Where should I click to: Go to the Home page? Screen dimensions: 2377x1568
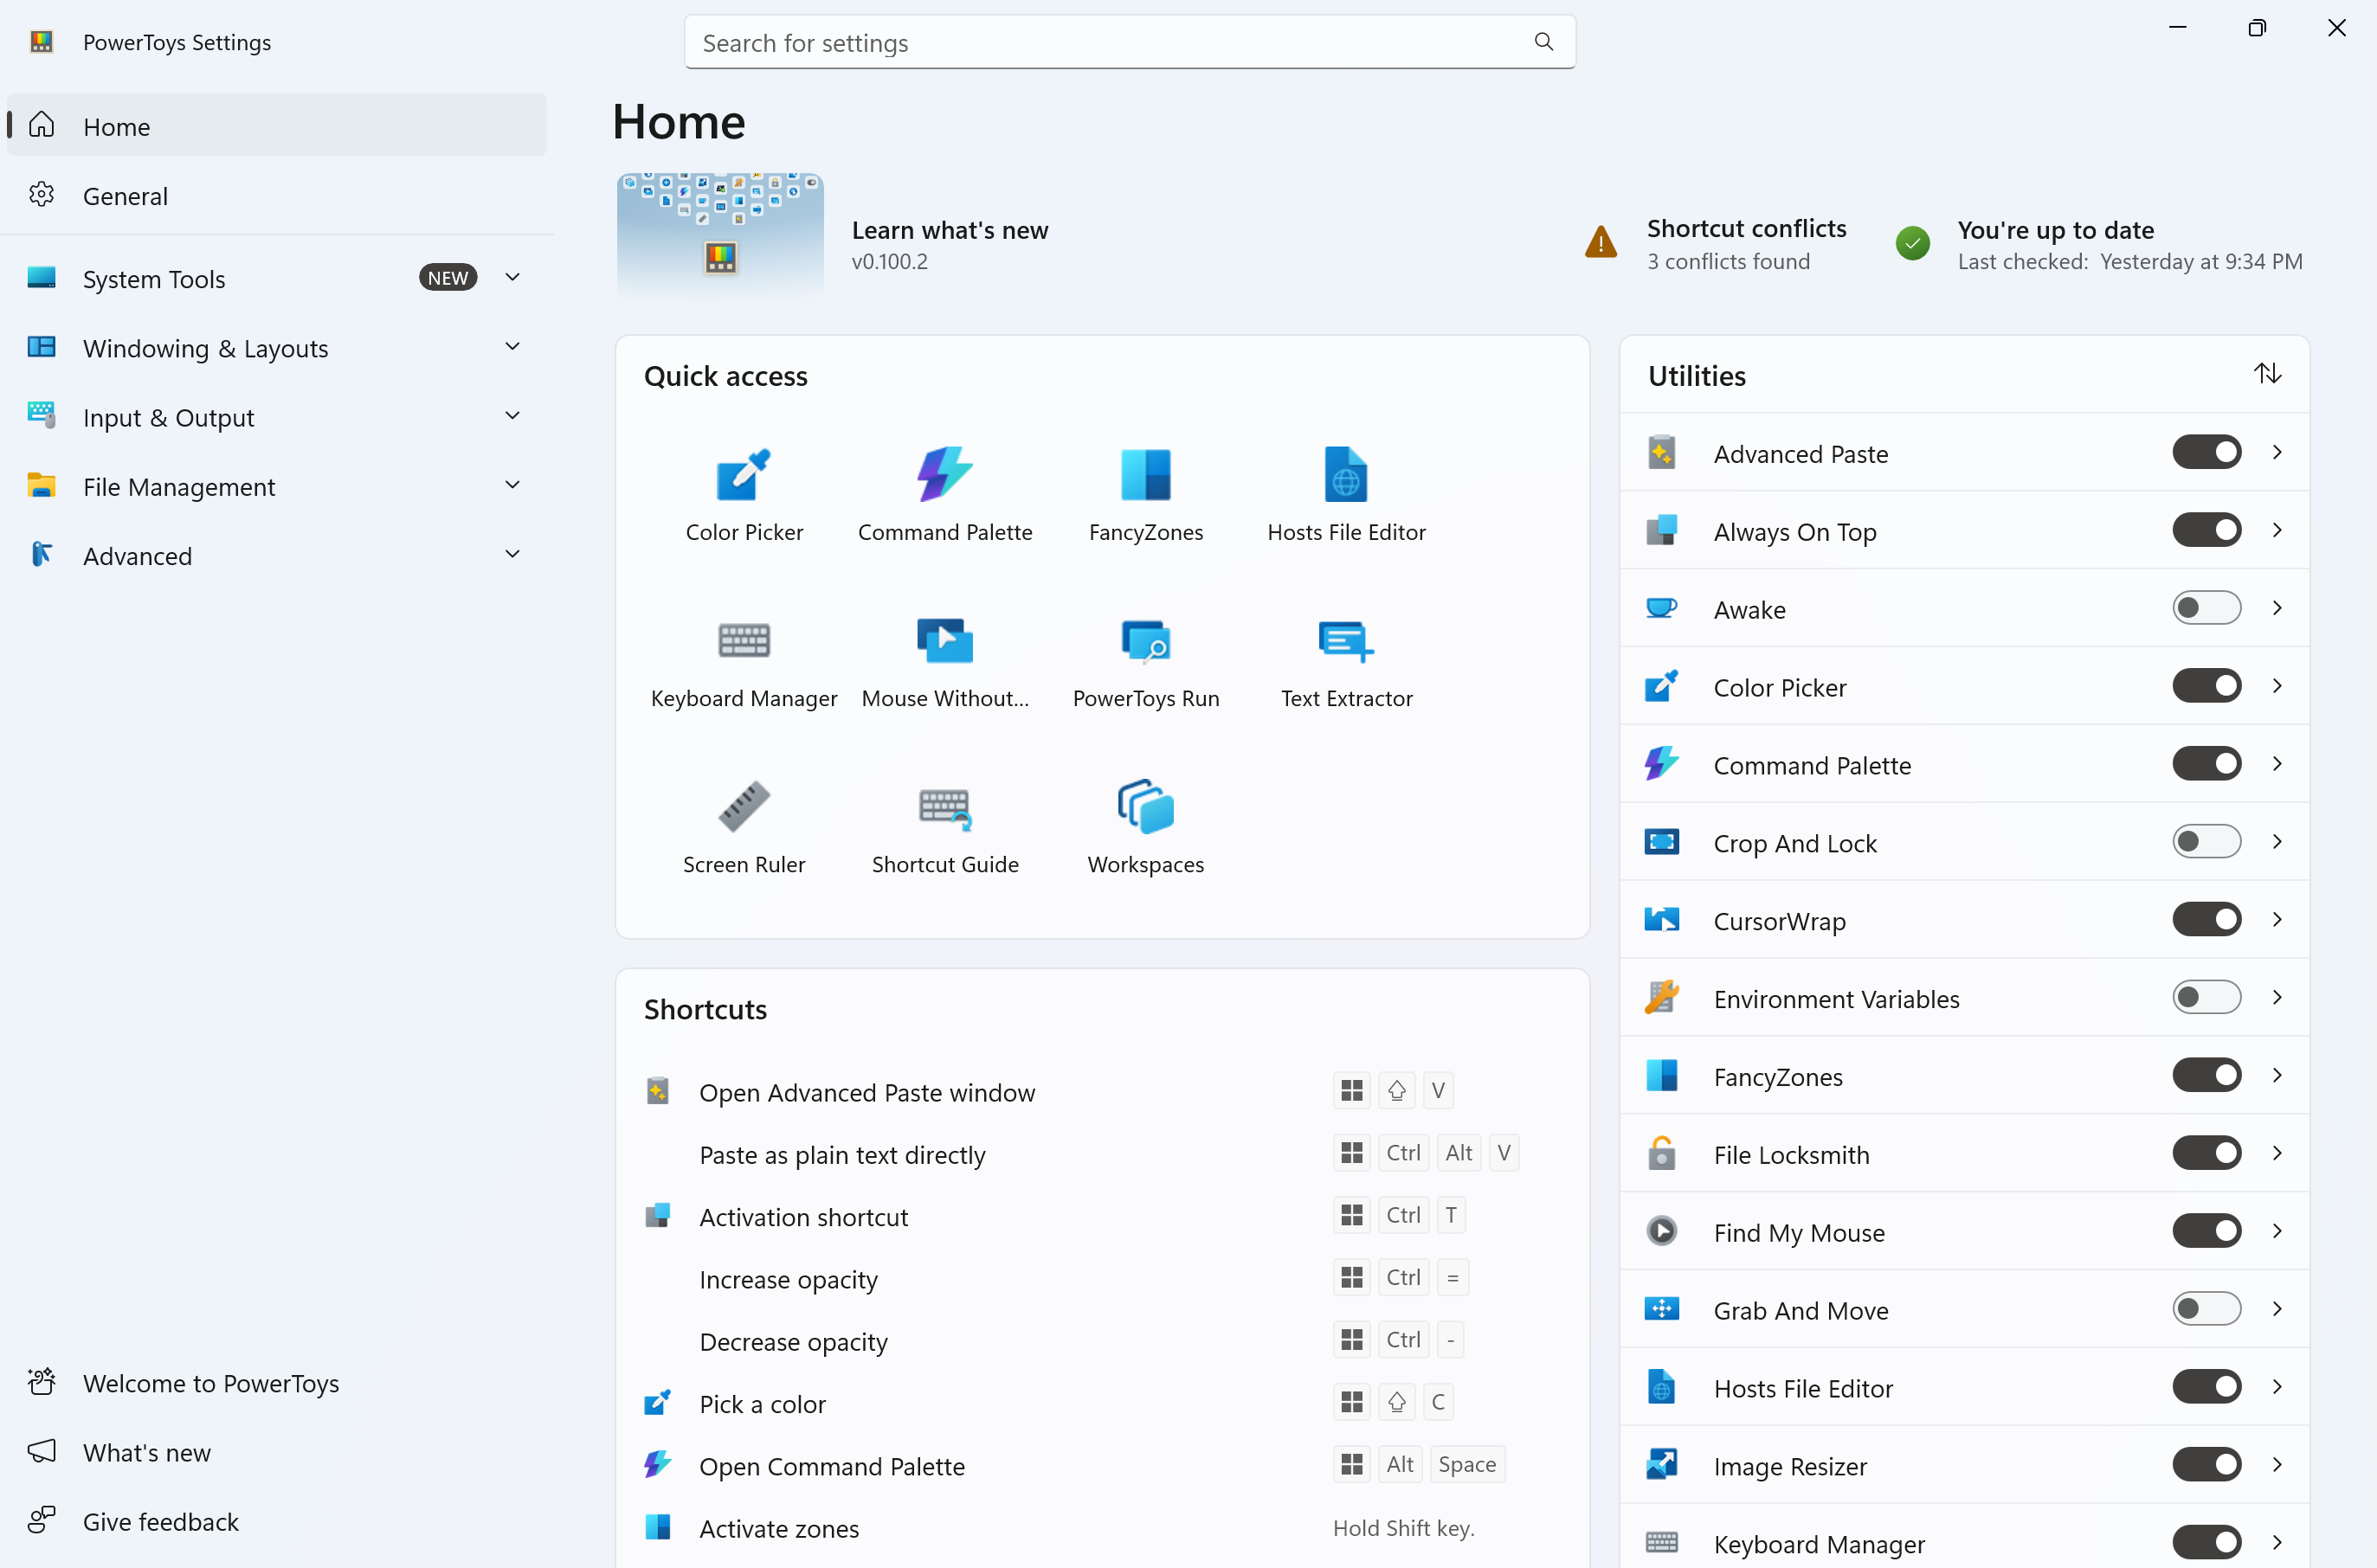277,125
